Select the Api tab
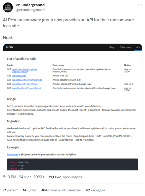Screen dimensions: 145x196 pyautogui.click(x=138, y=47)
